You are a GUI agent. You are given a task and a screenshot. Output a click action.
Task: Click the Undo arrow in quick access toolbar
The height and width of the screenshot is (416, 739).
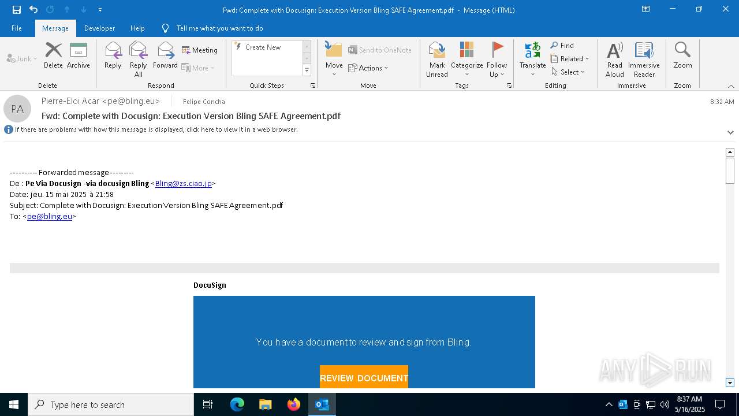(33, 9)
